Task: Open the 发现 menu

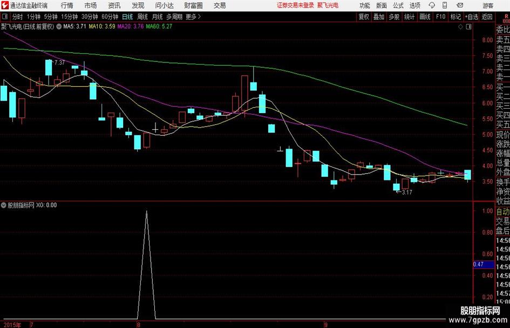Action: (x=138, y=5)
